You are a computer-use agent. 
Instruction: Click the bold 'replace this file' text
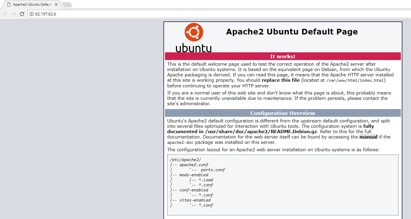point(281,80)
